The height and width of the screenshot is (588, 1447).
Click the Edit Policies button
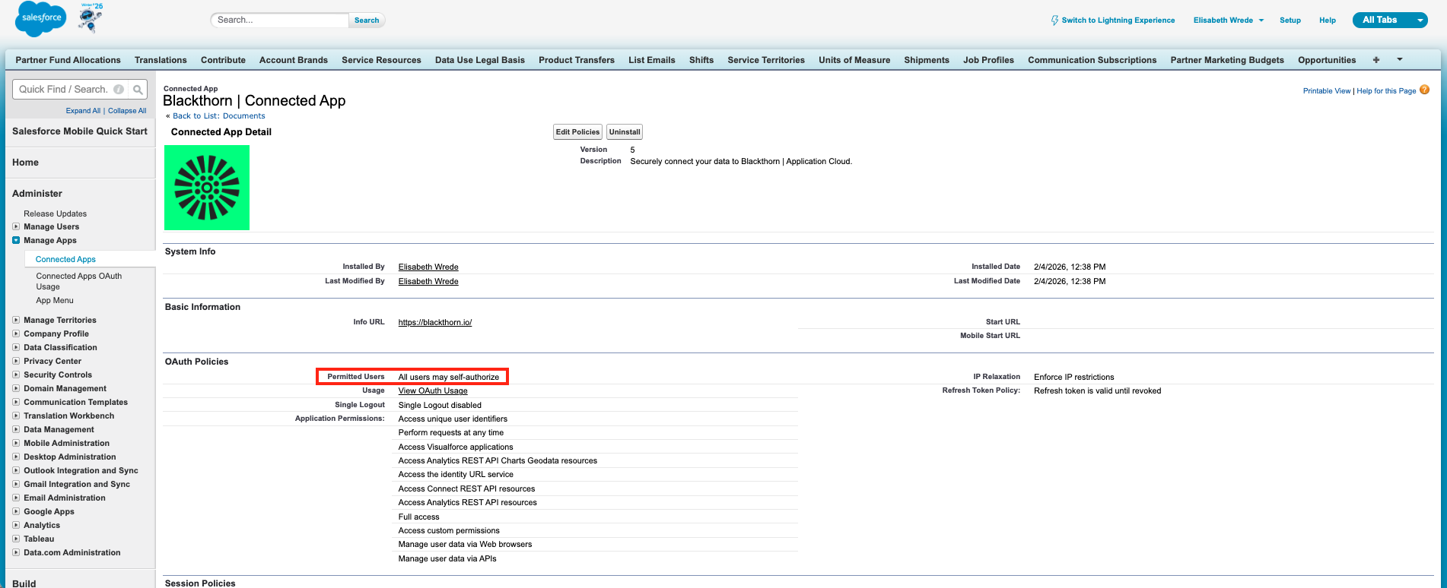577,132
